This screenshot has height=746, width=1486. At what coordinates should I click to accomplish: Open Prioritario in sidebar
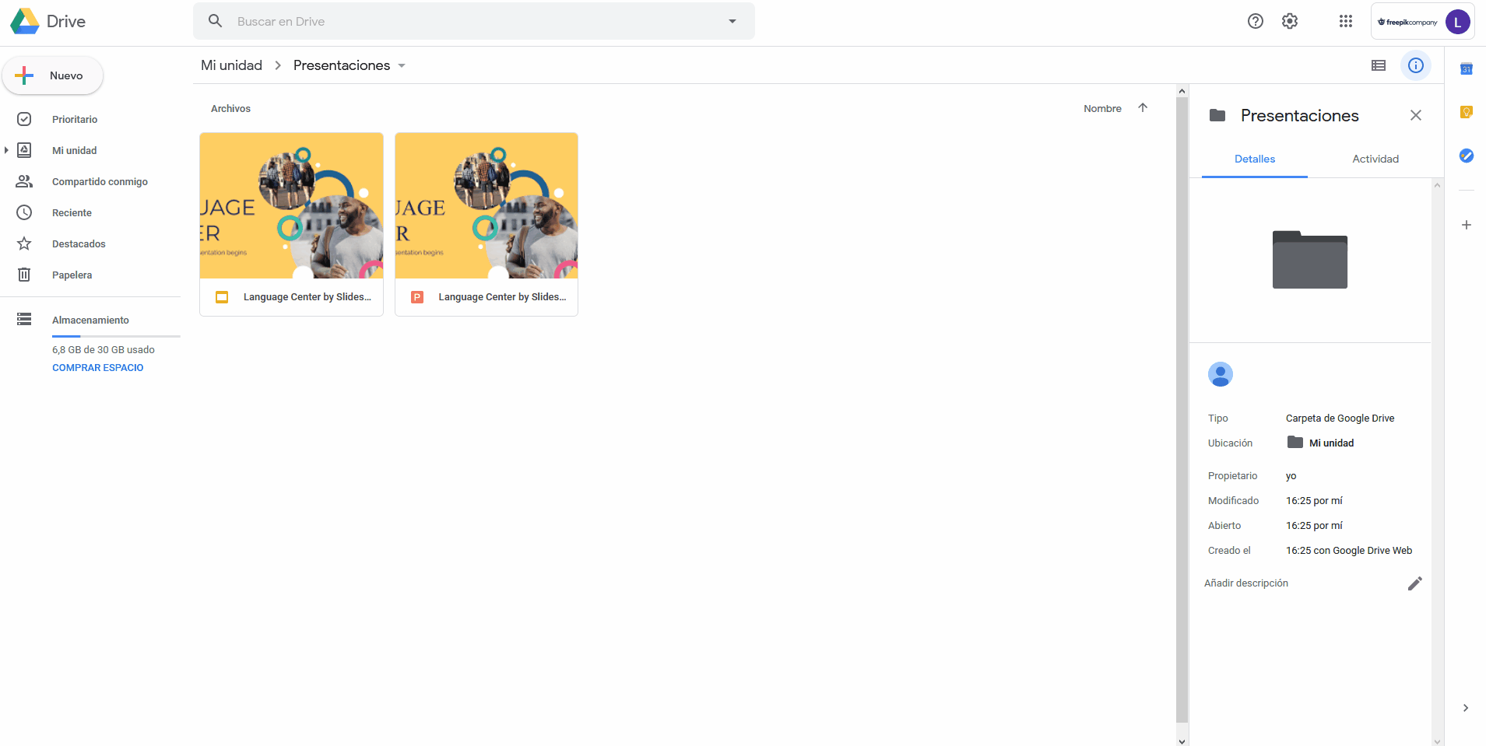tap(75, 119)
